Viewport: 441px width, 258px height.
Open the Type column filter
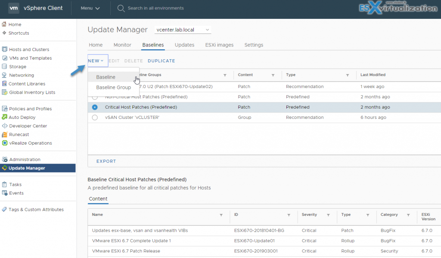click(348, 75)
